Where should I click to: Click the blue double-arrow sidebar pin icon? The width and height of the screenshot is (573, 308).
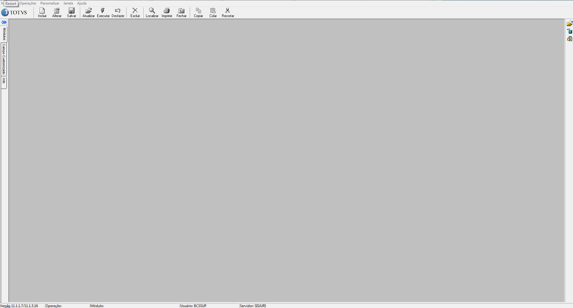4,22
